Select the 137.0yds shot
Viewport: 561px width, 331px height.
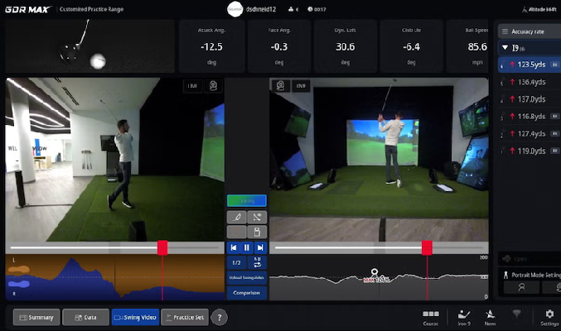tap(530, 99)
